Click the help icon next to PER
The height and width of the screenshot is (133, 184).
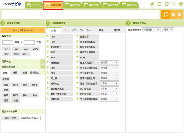click(48, 36)
